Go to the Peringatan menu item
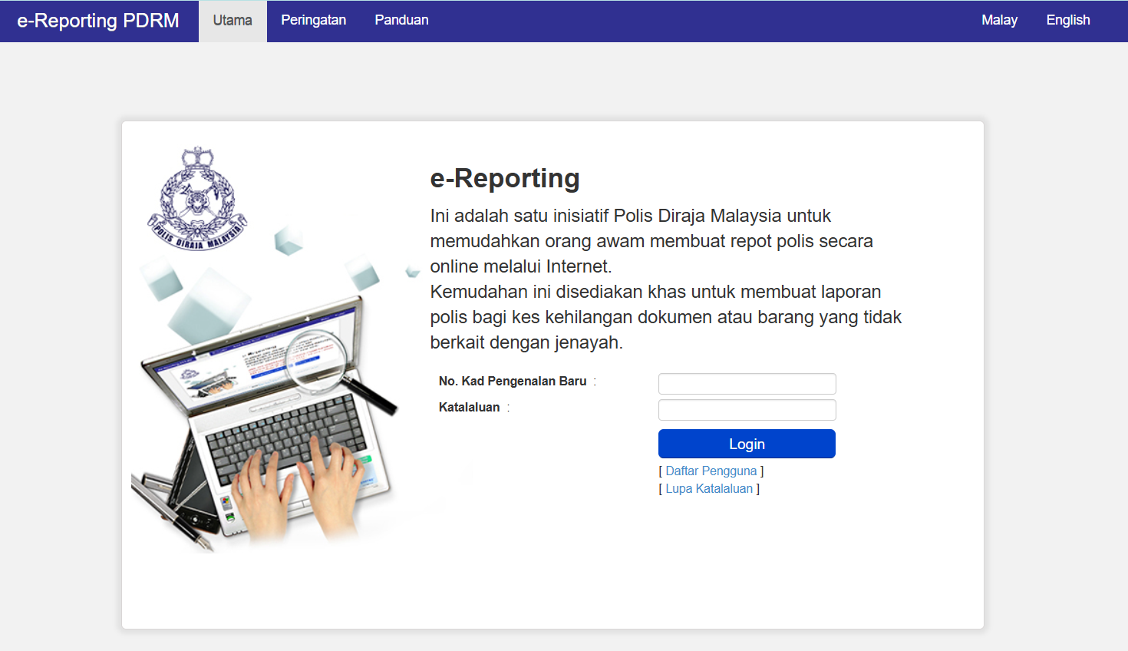 point(313,21)
